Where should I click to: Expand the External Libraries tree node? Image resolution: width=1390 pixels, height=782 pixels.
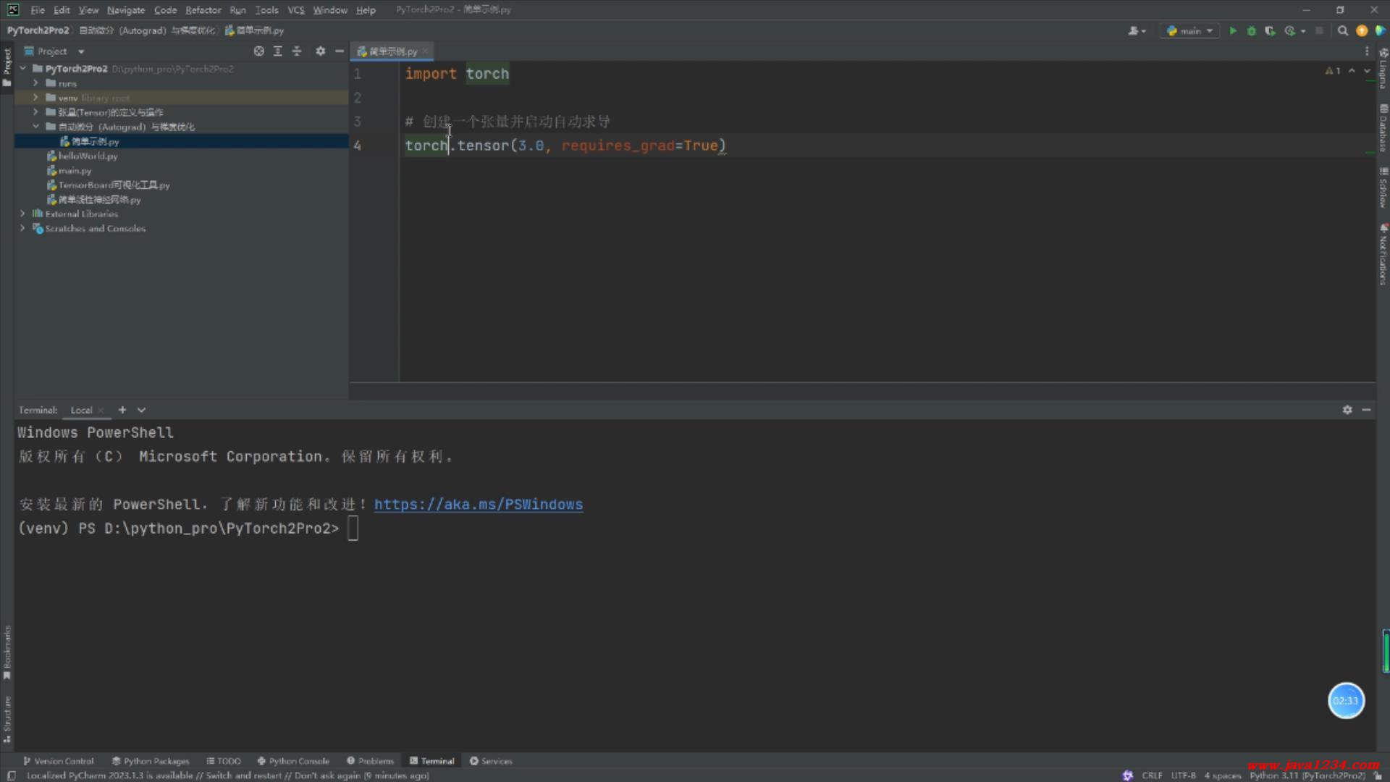(22, 214)
